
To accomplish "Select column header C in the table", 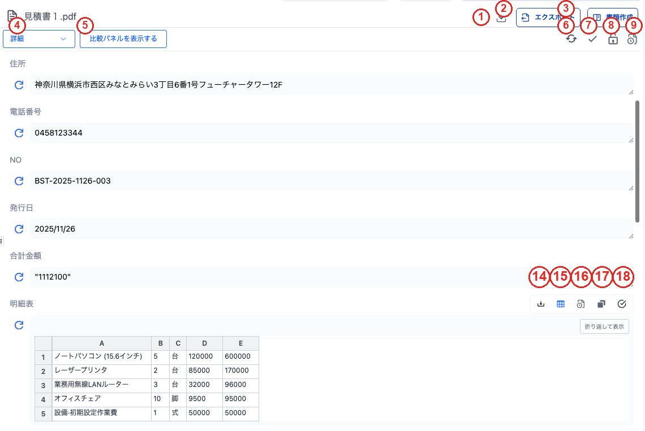I will coord(178,343).
